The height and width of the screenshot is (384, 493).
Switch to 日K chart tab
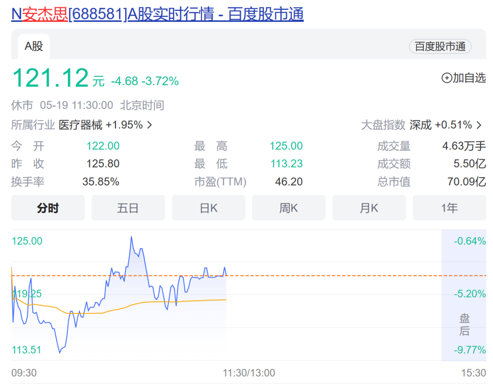(x=209, y=208)
